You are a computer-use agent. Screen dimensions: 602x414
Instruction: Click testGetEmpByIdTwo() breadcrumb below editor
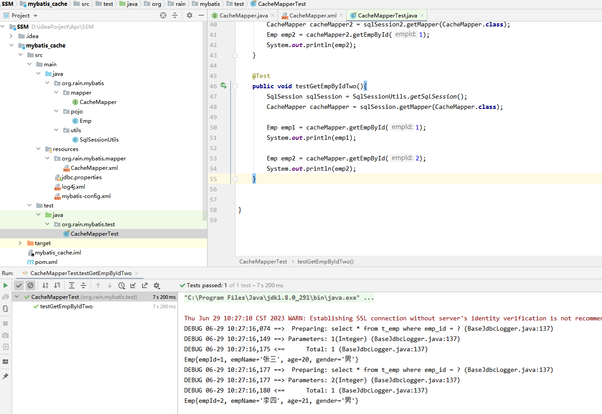point(325,262)
